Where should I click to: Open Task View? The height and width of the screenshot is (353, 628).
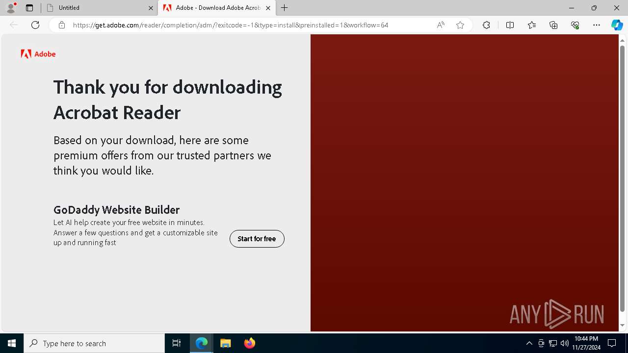[x=177, y=343]
